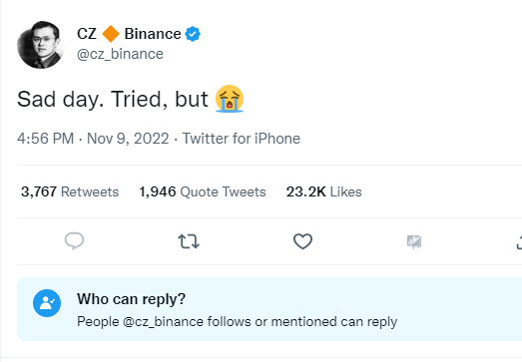
Task: Retweet the post via the arrows icon
Action: coord(189,241)
